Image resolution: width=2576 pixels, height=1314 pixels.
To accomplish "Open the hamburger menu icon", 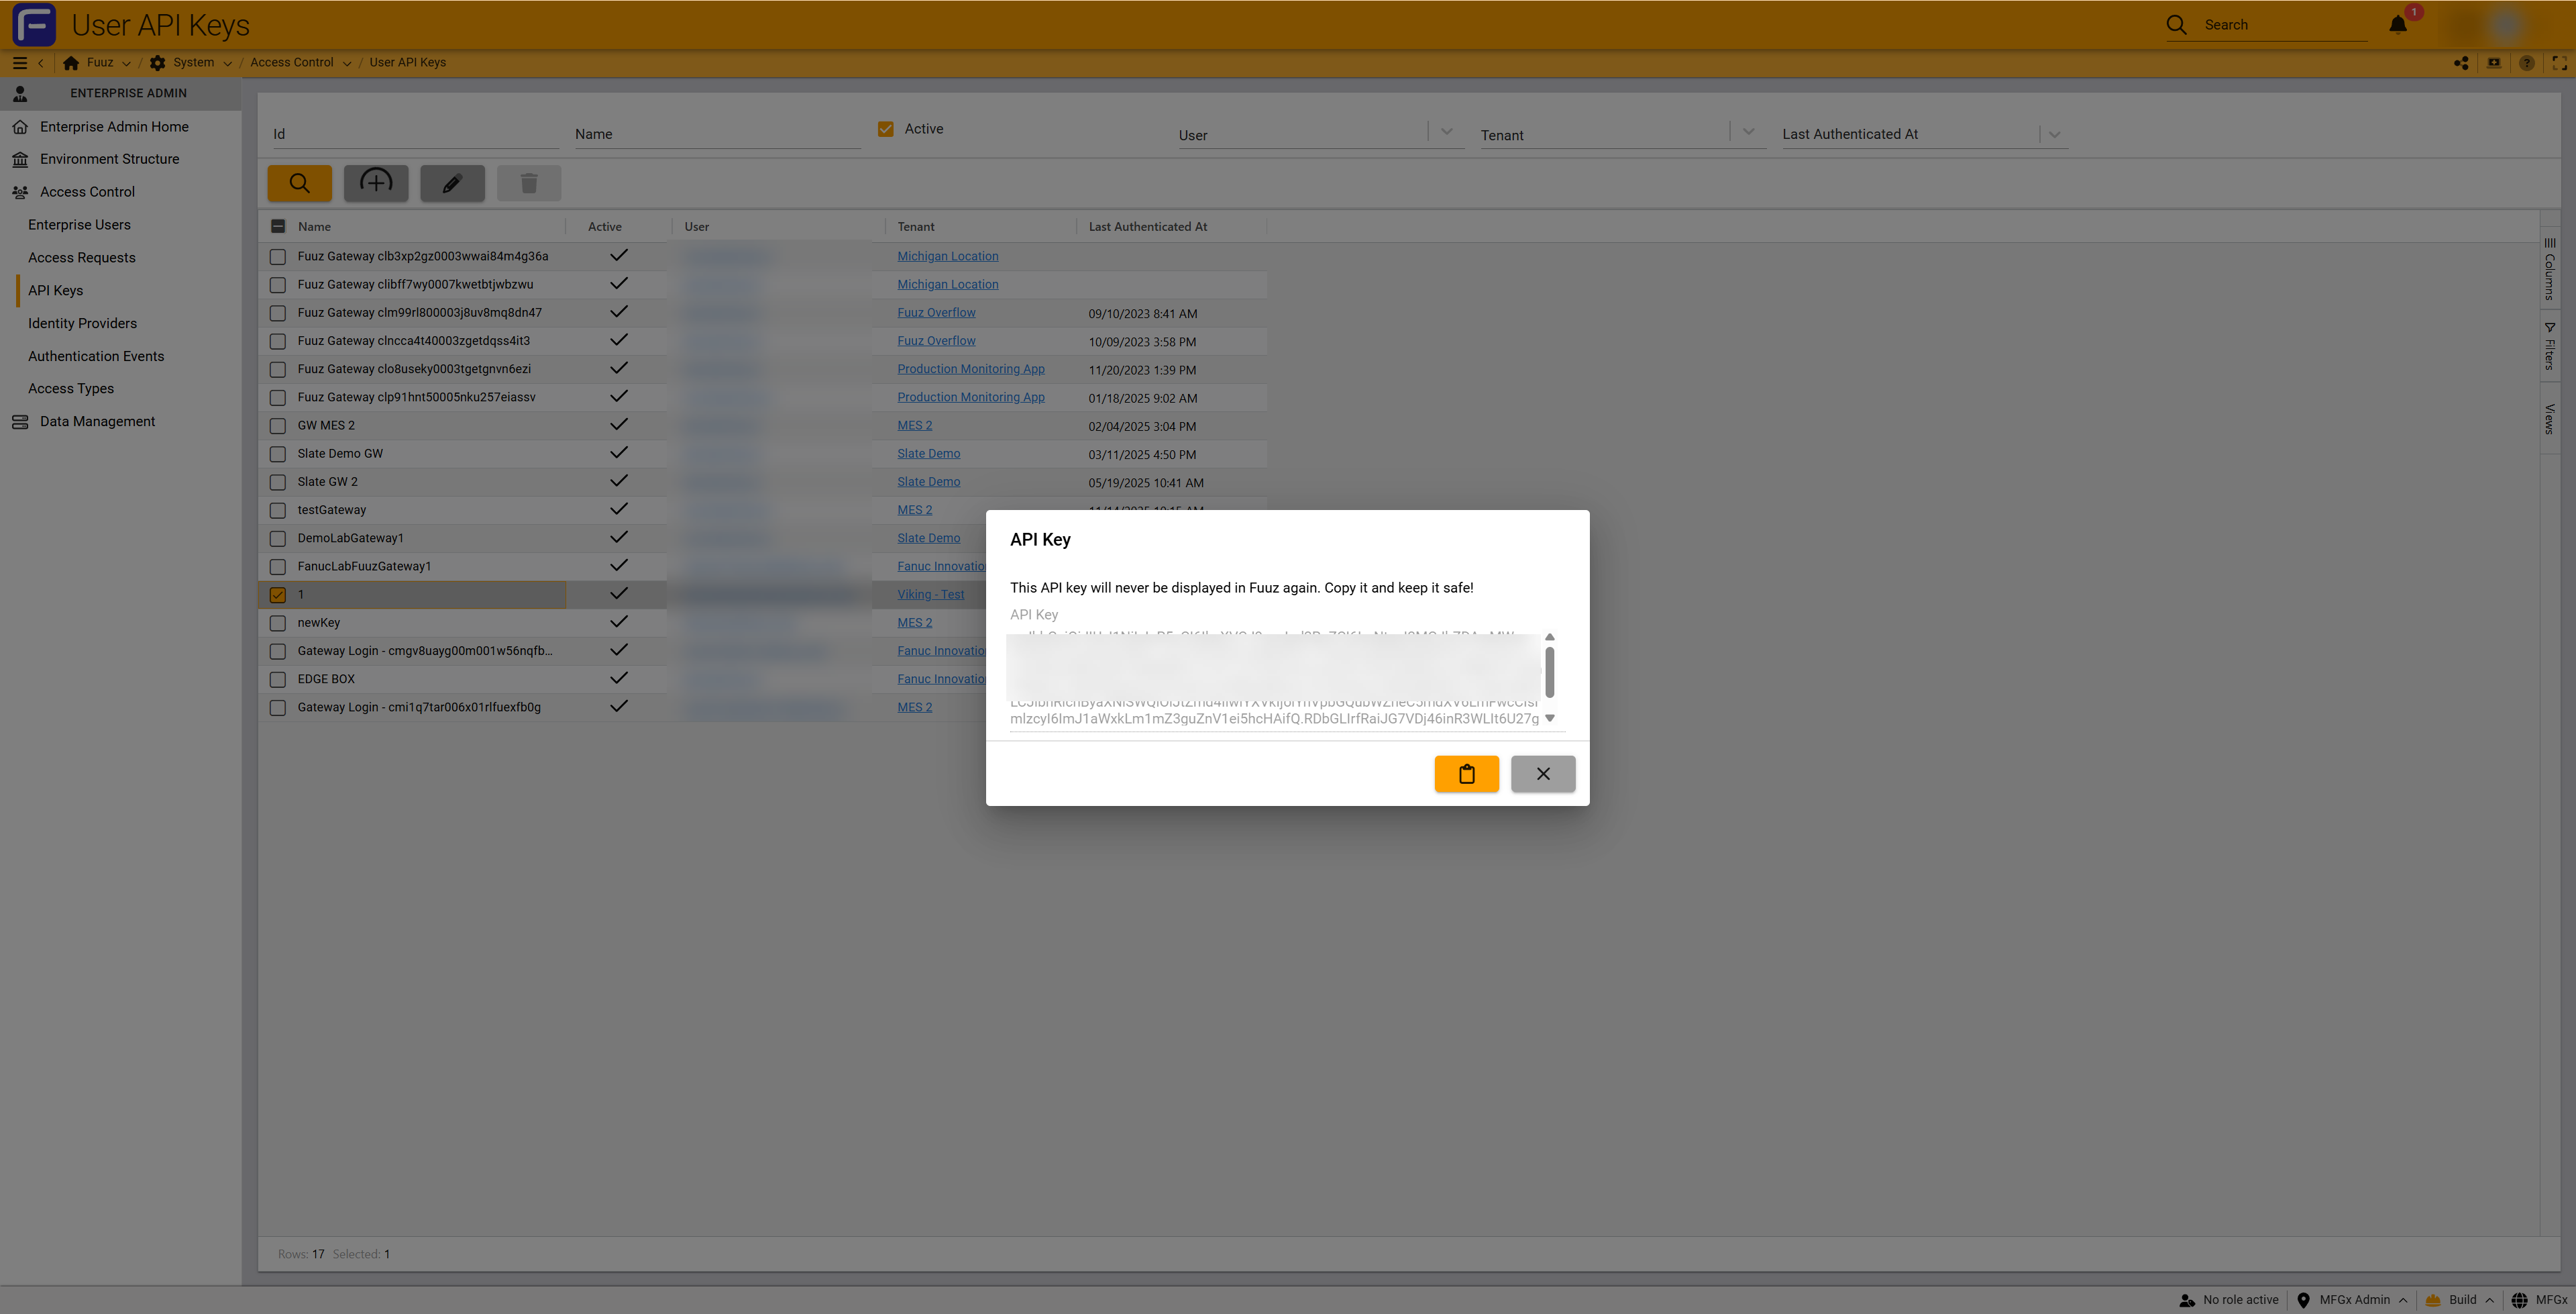I will (19, 62).
